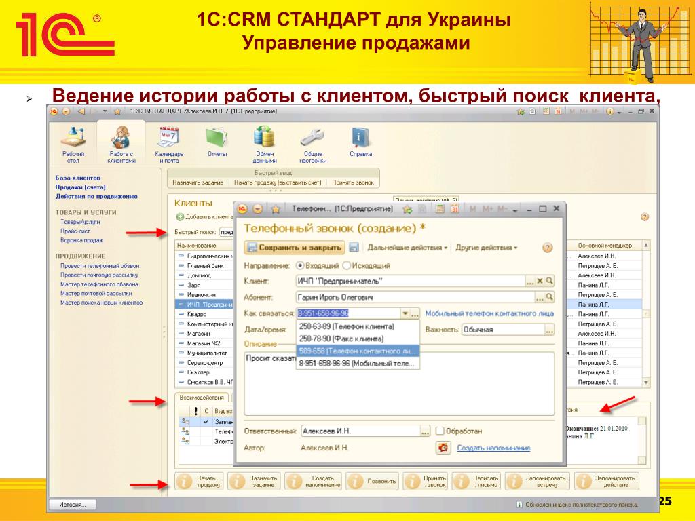Click the magnifier icon in Клиент field
The width and height of the screenshot is (695, 521).
pos(549,281)
